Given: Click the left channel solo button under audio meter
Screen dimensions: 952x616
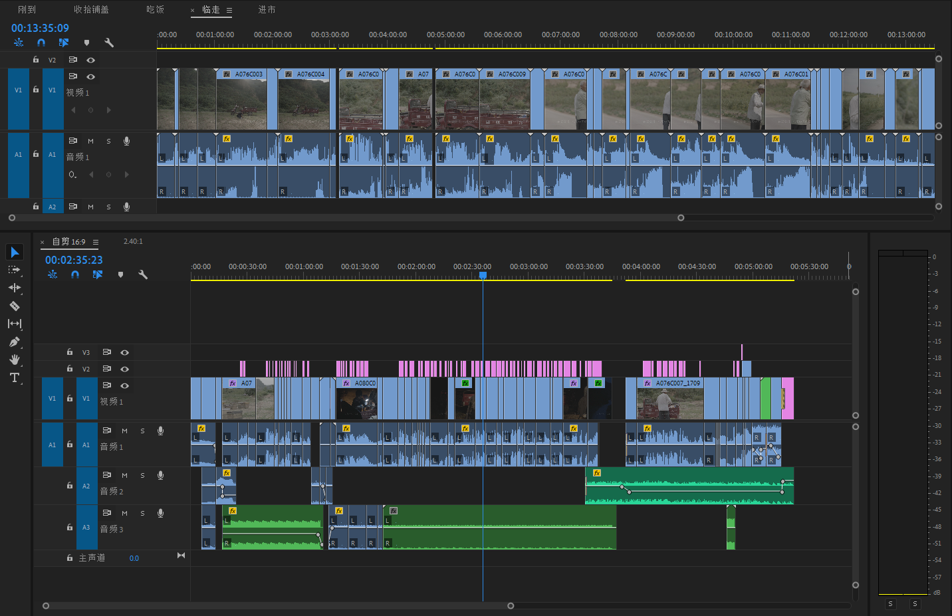Looking at the screenshot, I should coord(890,604).
